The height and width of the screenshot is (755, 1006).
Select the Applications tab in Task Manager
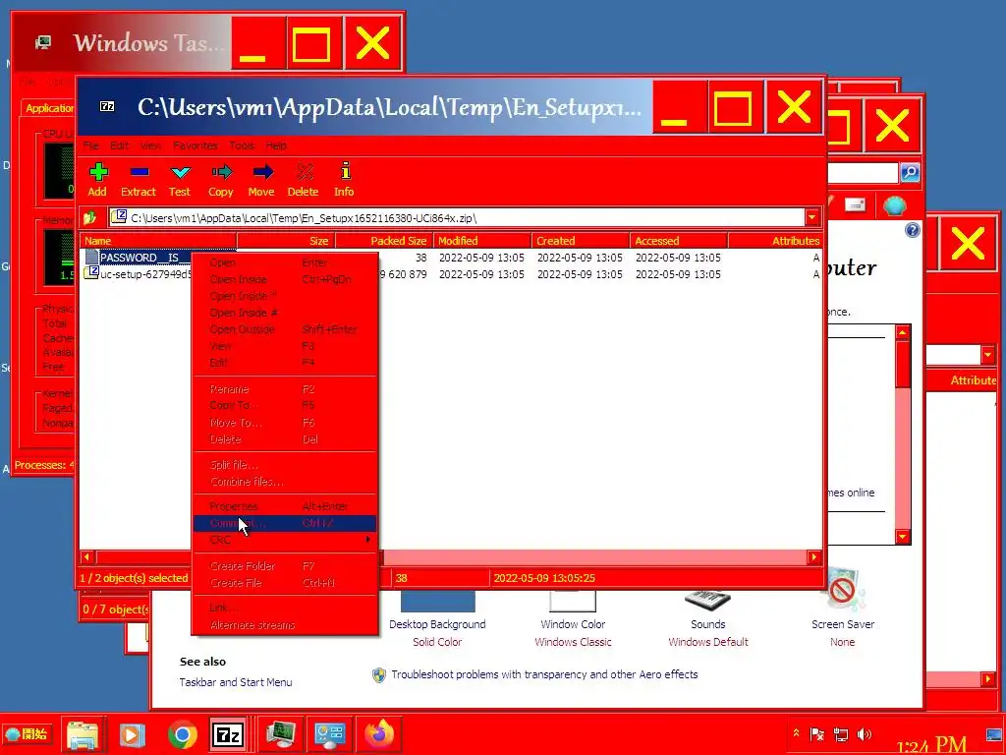49,108
